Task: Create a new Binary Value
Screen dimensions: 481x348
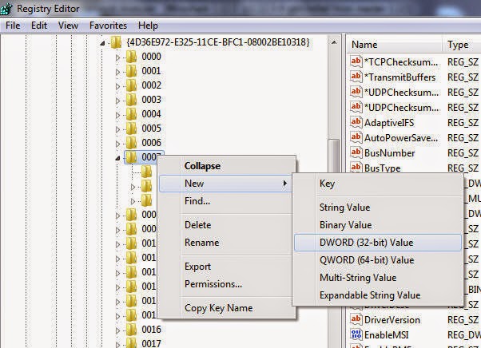Action: [x=345, y=225]
